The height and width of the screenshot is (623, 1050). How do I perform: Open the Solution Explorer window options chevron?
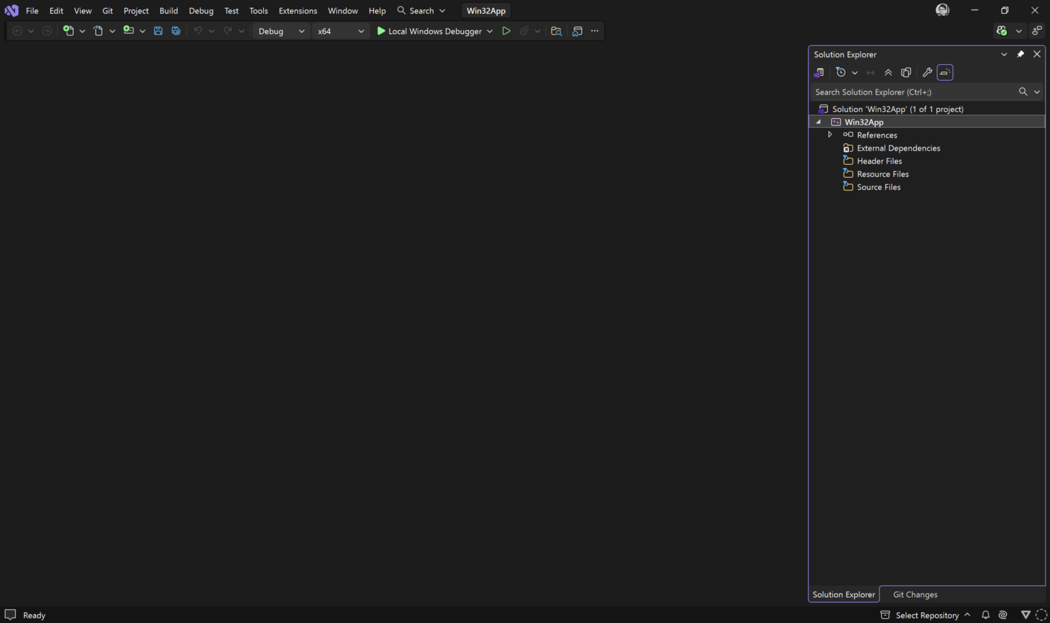[x=1004, y=54]
